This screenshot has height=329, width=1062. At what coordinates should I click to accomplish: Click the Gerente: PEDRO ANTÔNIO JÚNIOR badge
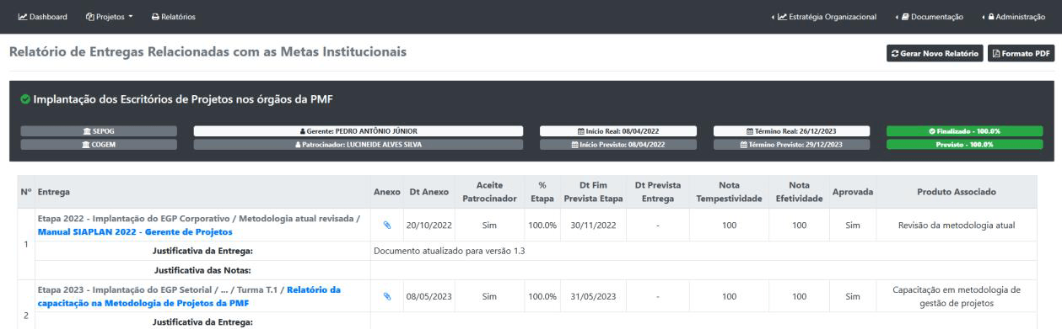[x=358, y=131]
